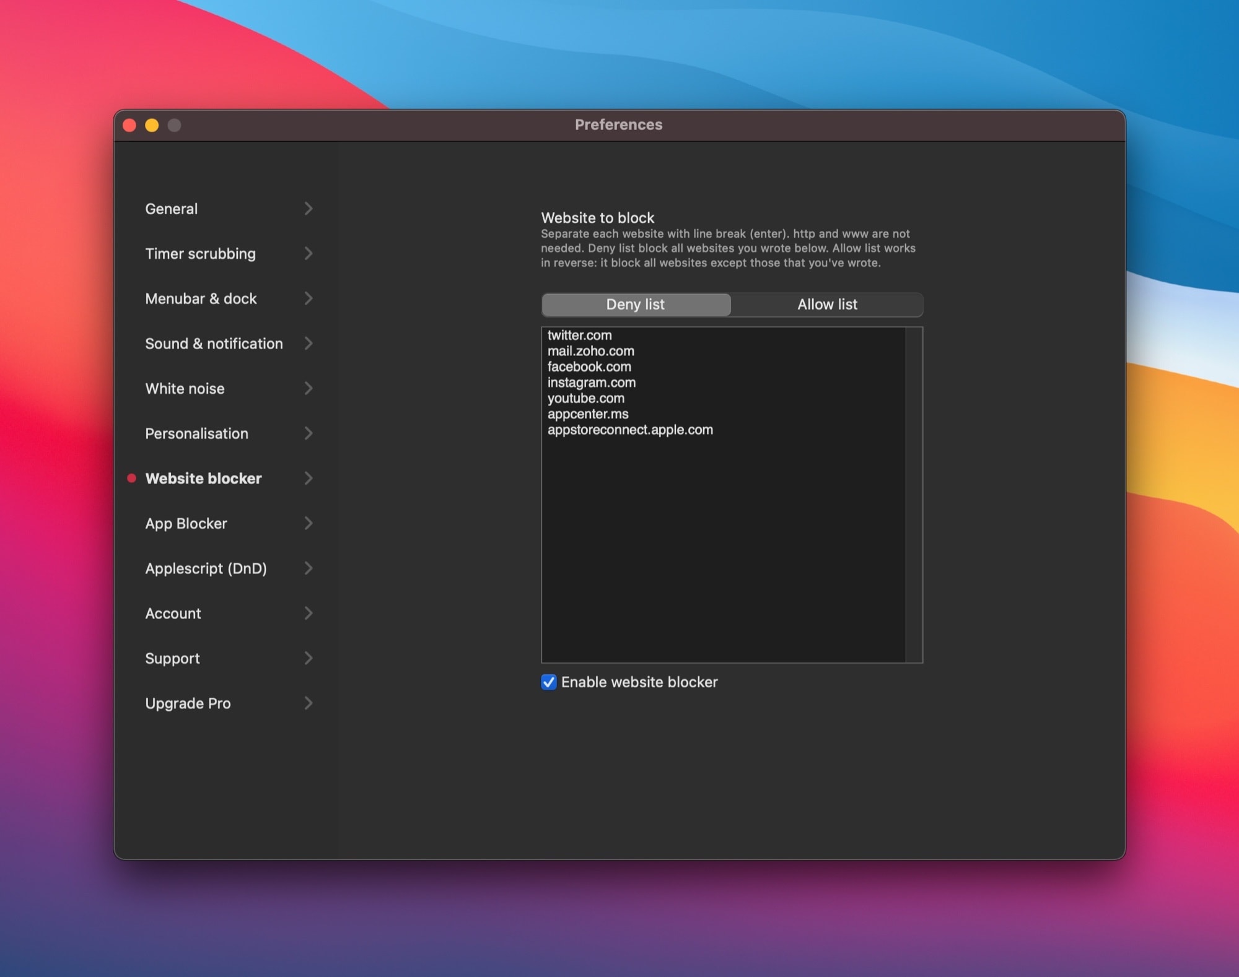Open the Applescript (DnD) preferences section

pyautogui.click(x=206, y=568)
